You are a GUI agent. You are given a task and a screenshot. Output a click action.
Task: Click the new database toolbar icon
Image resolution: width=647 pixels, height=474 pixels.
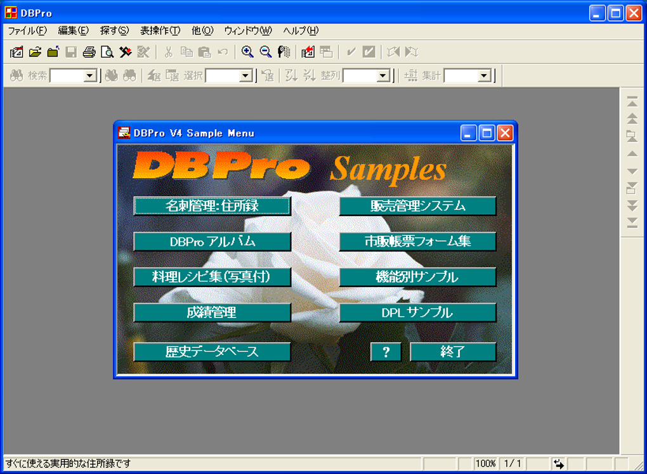tap(16, 52)
